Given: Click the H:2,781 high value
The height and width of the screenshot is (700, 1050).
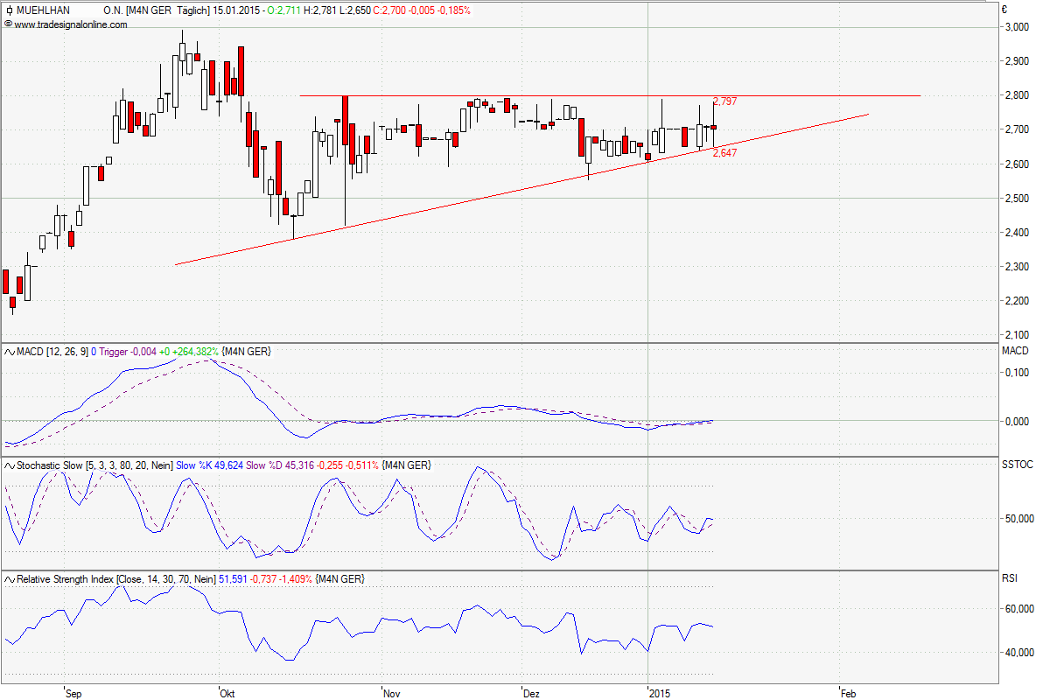Looking at the screenshot, I should [319, 10].
